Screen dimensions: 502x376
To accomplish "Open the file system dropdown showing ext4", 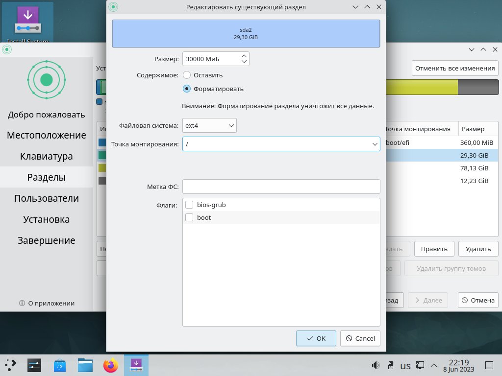I will [x=209, y=125].
